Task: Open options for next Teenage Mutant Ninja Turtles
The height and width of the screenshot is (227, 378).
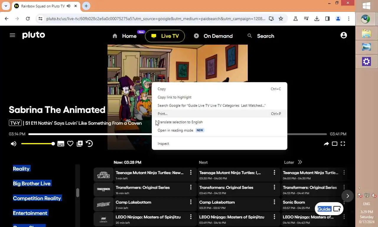Action: (274, 172)
